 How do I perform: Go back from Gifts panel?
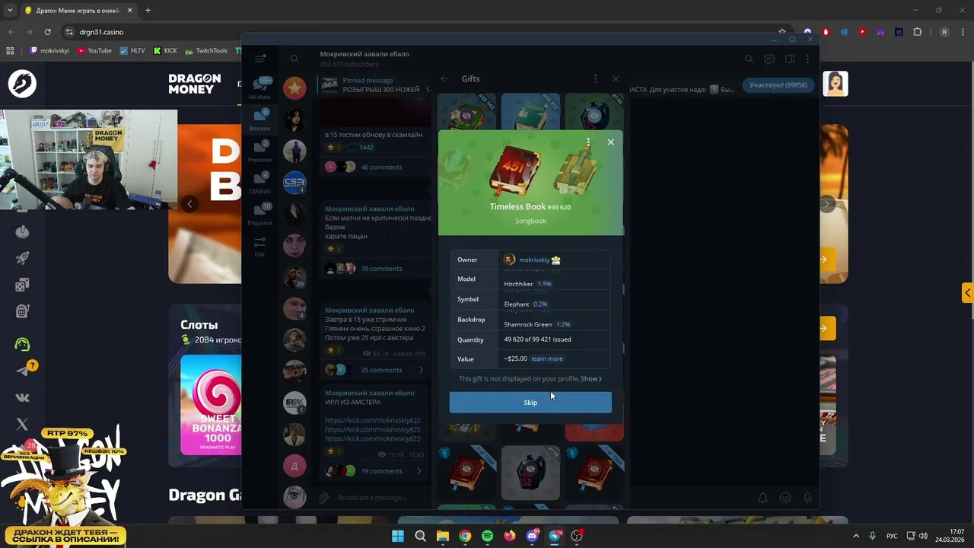click(444, 78)
